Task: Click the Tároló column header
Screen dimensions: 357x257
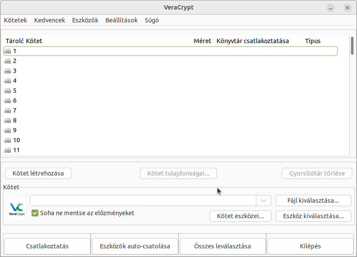Action: pos(14,41)
